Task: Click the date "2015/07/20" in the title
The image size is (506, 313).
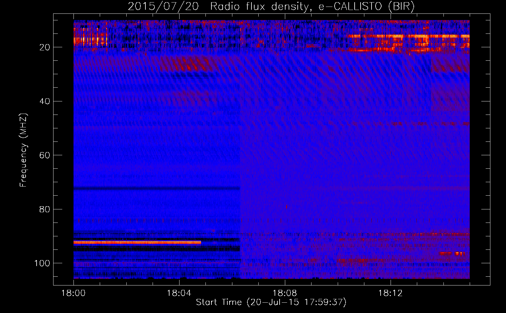Action: coord(163,7)
